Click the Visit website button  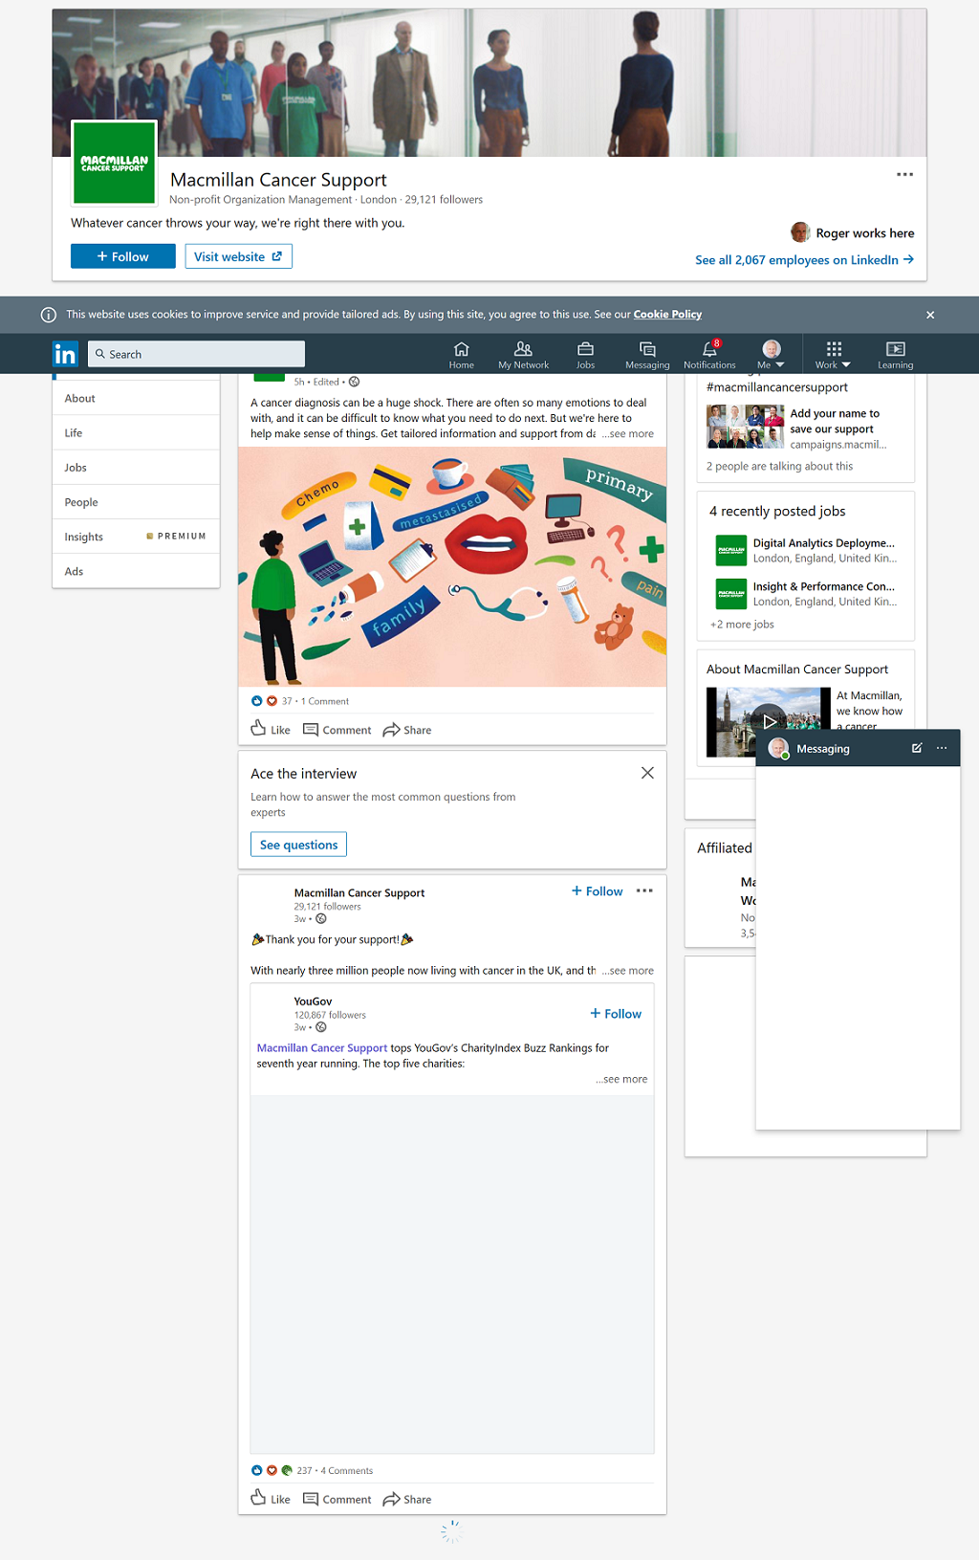point(238,256)
